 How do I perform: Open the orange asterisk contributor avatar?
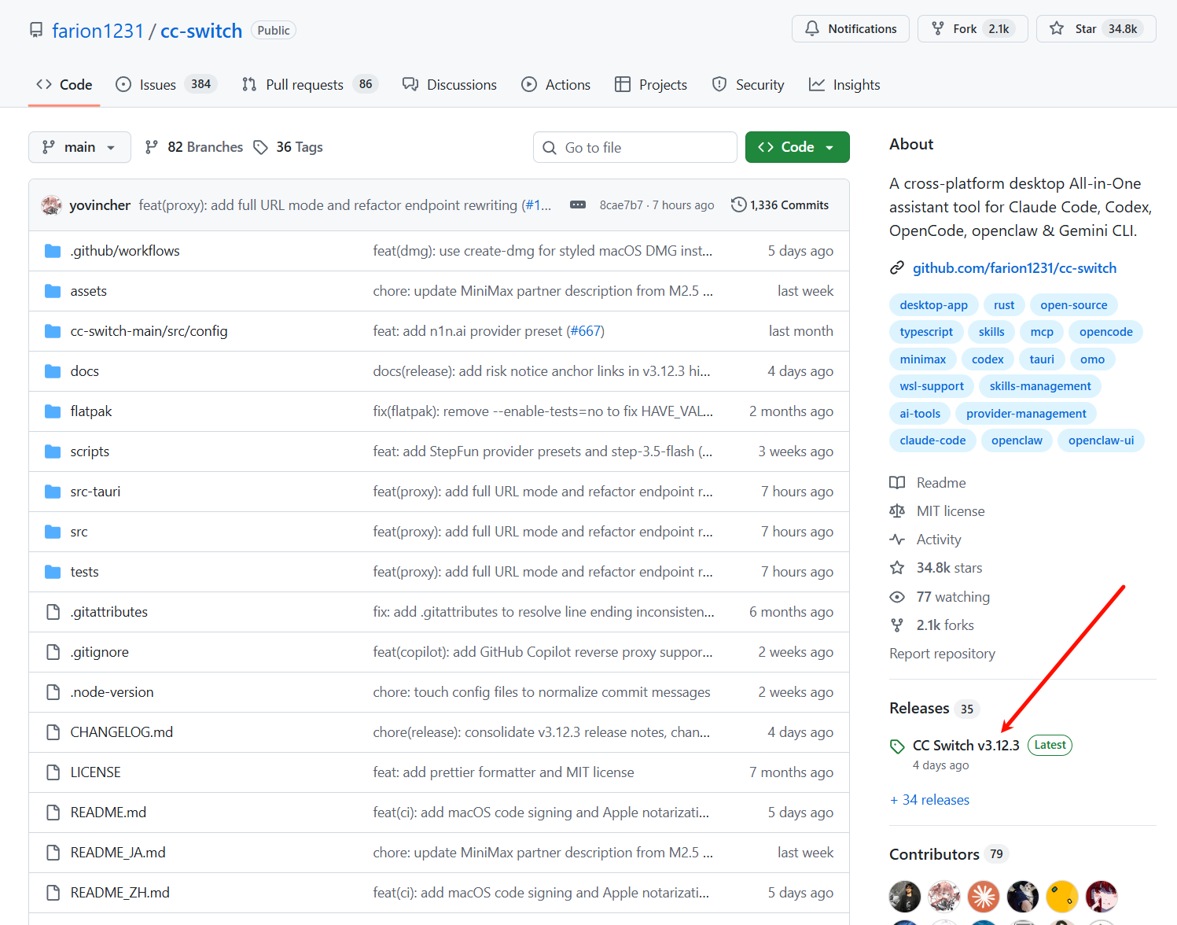pos(984,896)
